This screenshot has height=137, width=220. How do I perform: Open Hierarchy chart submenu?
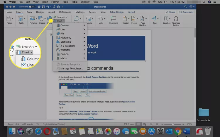pyautogui.click(x=70, y=38)
